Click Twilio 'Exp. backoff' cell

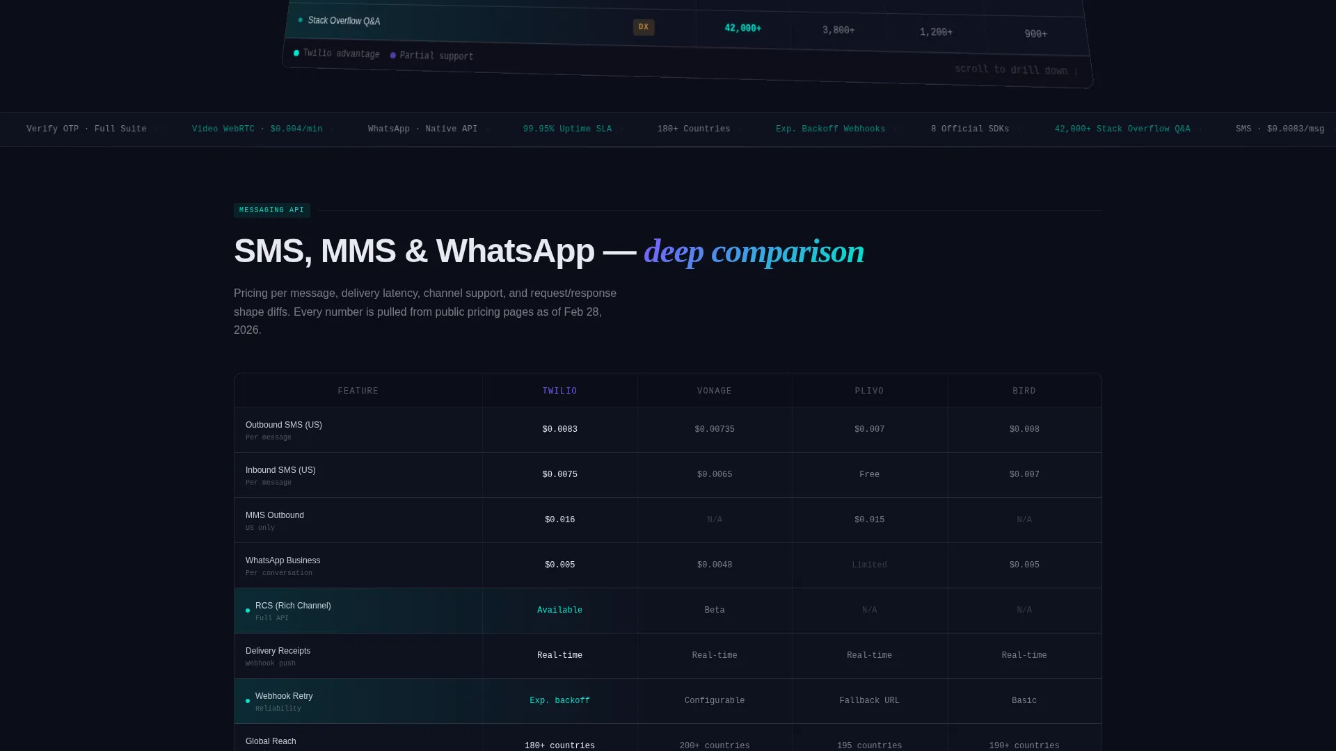[x=560, y=700]
